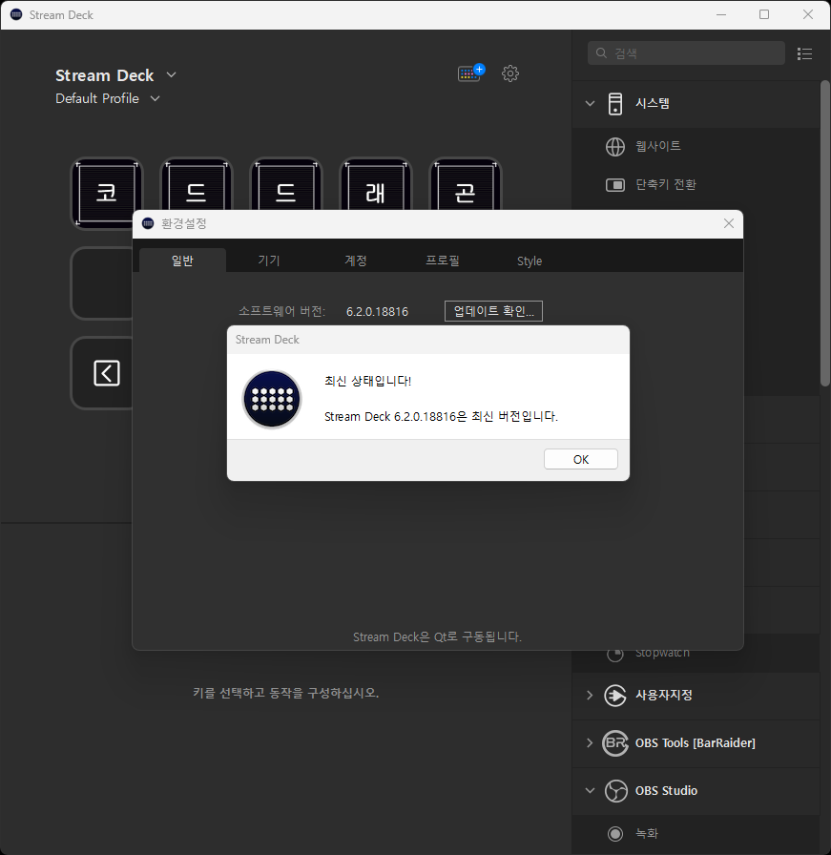
Task: Minimize the Stream Deck main window
Action: coord(721,14)
